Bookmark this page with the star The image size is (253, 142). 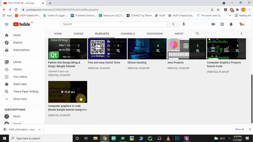coord(218,9)
